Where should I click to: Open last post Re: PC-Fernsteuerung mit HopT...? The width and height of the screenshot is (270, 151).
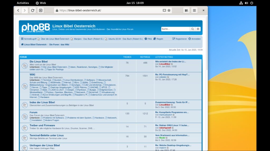click(172, 74)
